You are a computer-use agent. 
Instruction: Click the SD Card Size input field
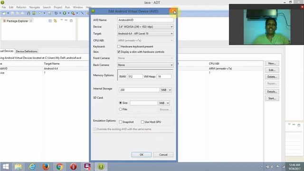(143, 103)
